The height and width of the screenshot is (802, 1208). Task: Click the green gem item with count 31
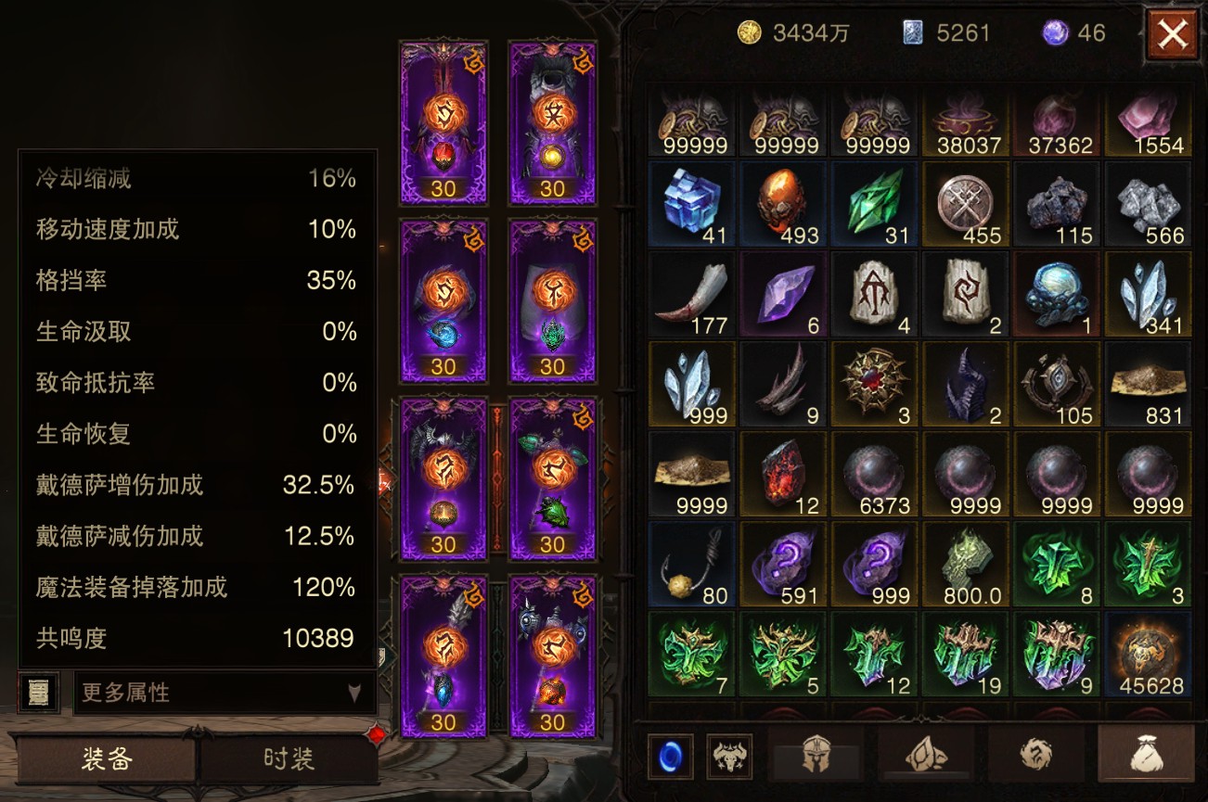[874, 205]
